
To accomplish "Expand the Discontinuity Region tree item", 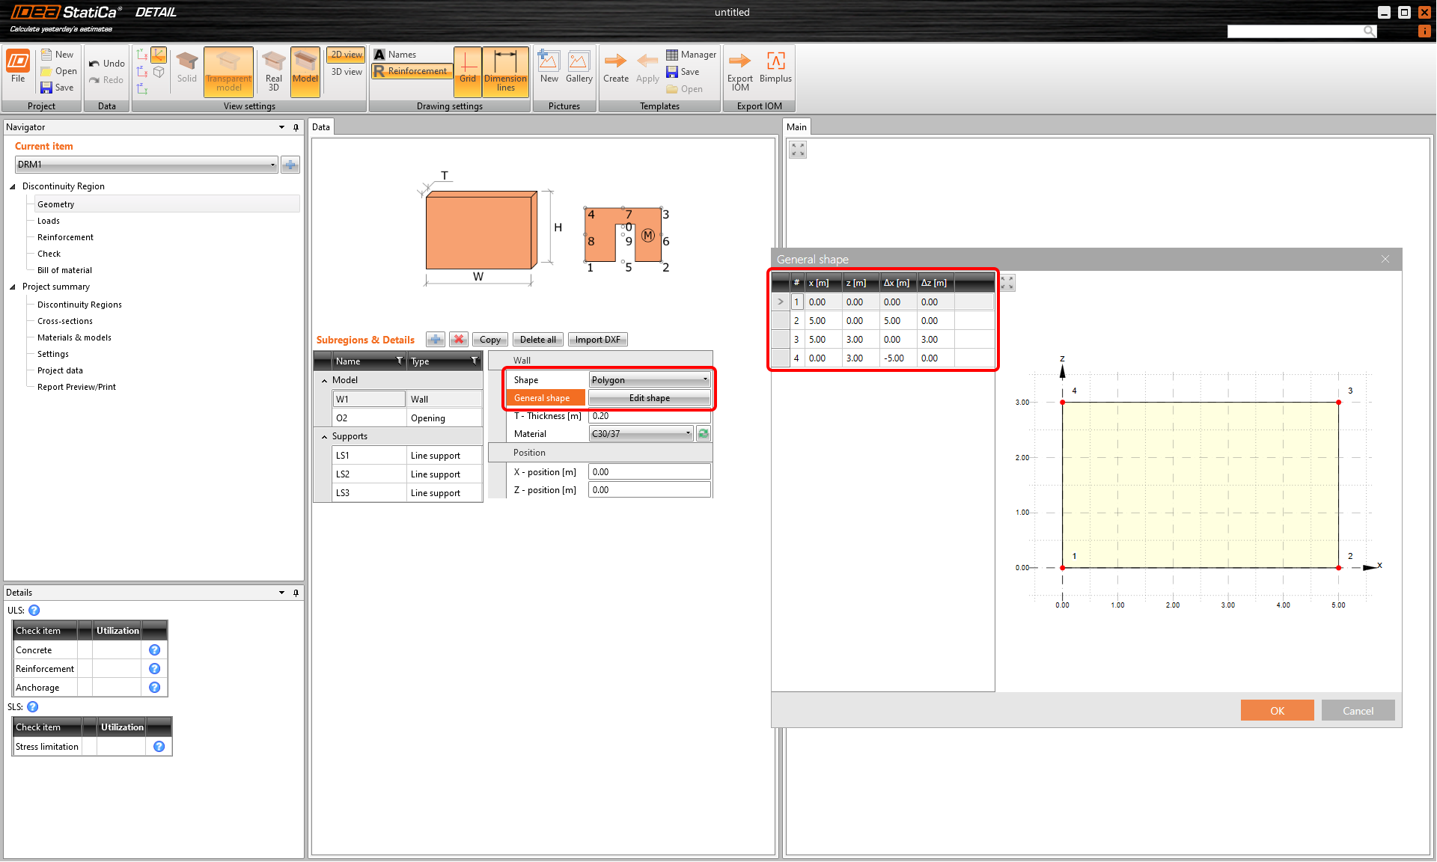I will [x=16, y=186].
